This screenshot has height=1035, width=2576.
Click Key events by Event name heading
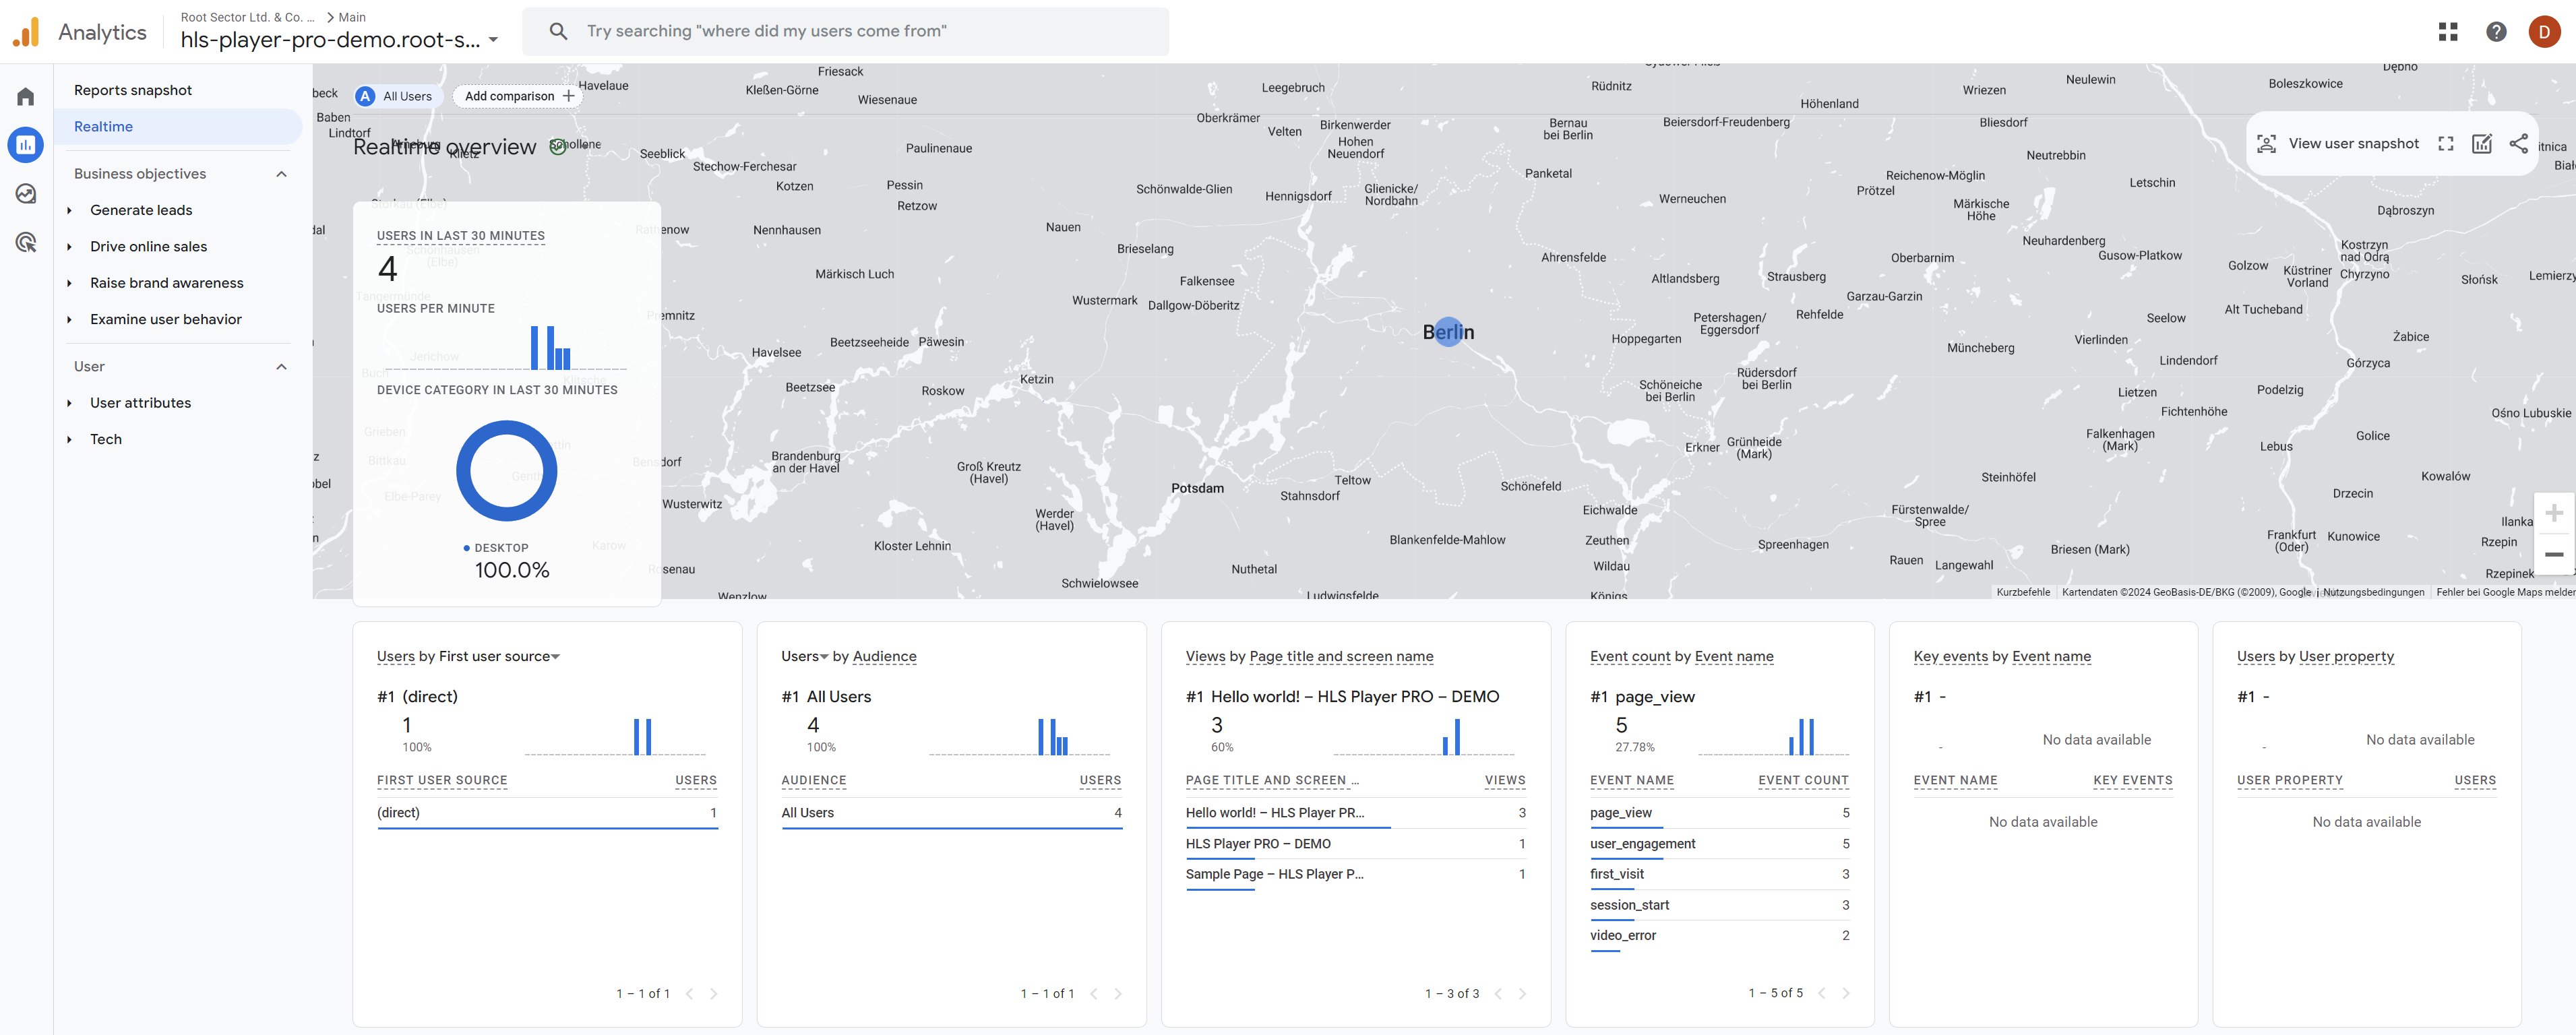[x=2002, y=656]
